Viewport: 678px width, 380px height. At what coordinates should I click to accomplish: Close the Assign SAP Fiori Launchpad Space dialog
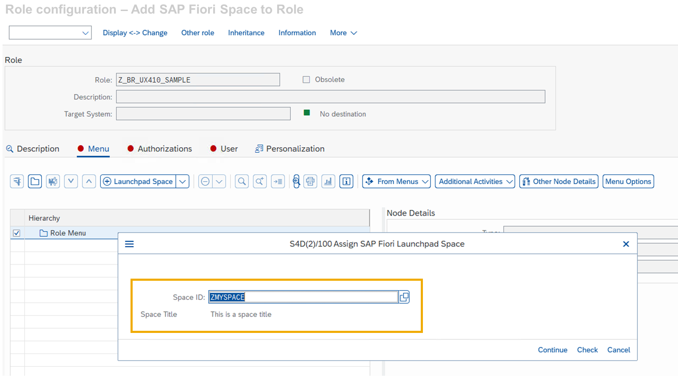626,244
